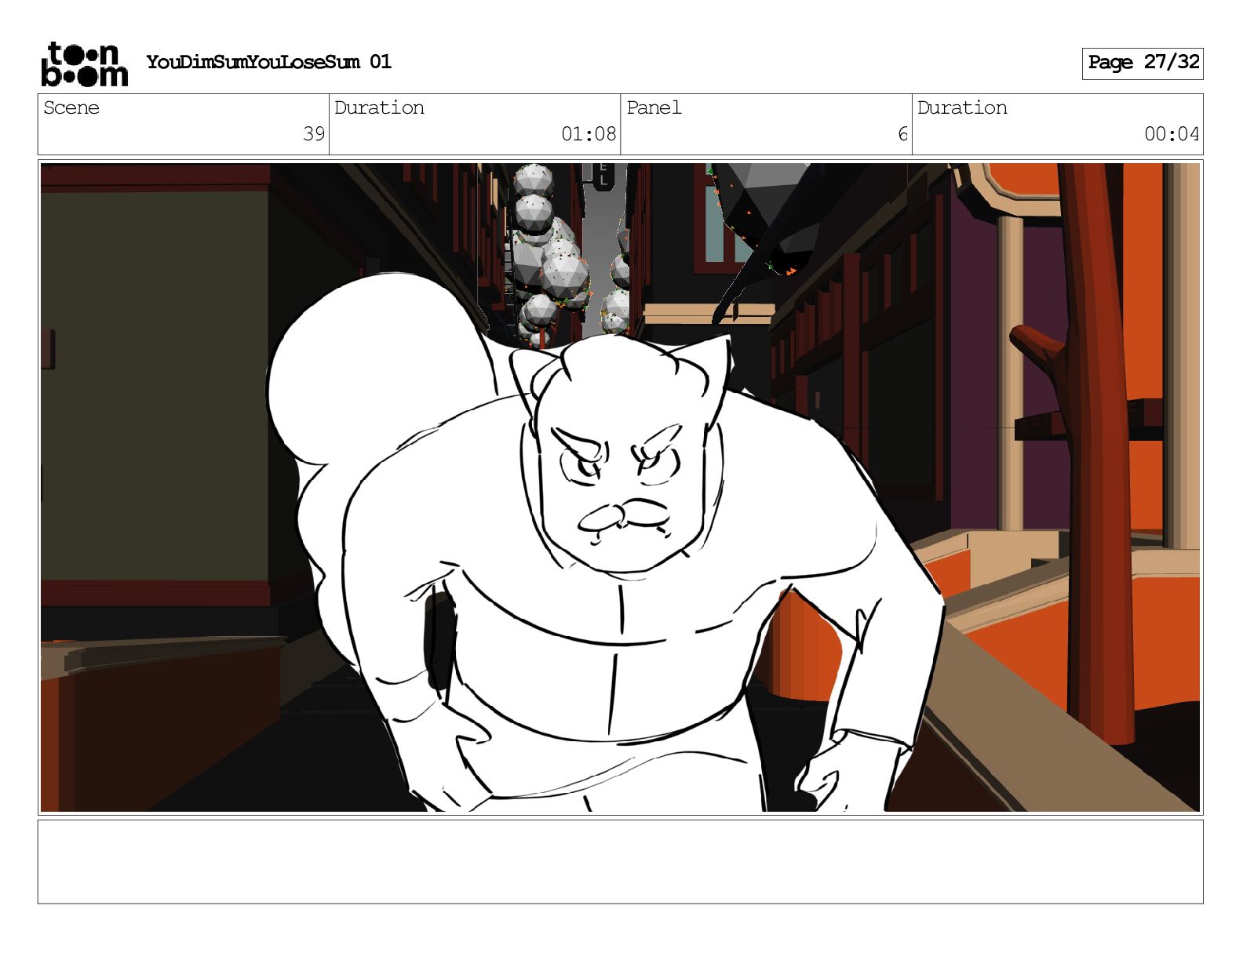This screenshot has width=1243, height=960.
Task: Click the second 'Duration' label beside Panel
Action: point(962,107)
